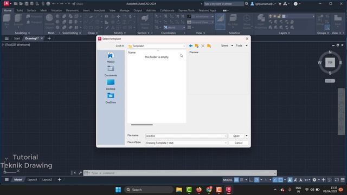347x195 pixels.
Task: Click the Share button in title bar
Action: (x=78, y=4)
